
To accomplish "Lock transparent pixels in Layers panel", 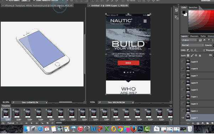I will tap(188, 55).
